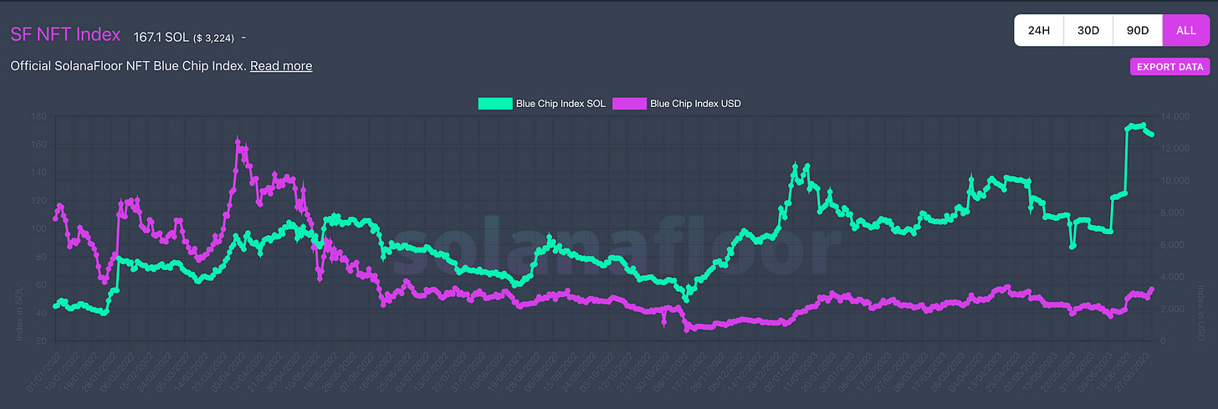Select the ALL time range tab
Screen dimensions: 1218x409
tap(1185, 31)
